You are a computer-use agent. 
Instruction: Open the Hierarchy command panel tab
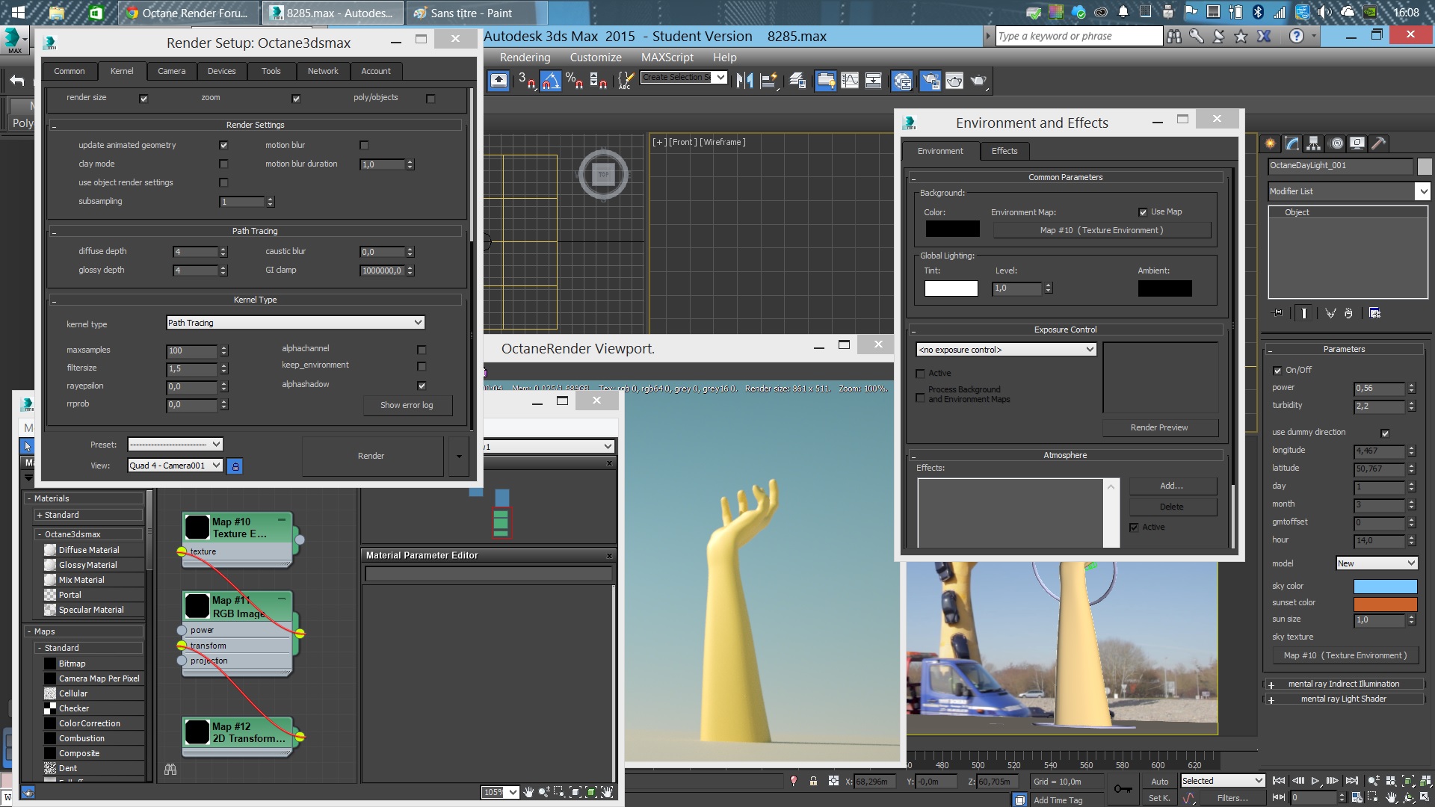click(1313, 143)
